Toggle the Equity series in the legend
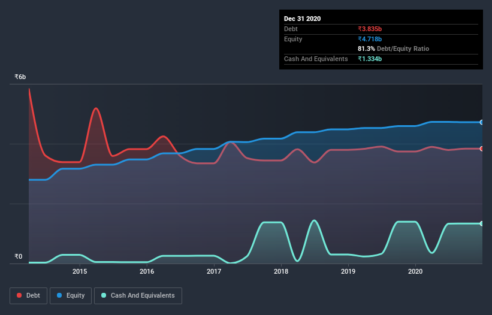This screenshot has height=315, width=492. tap(71, 296)
